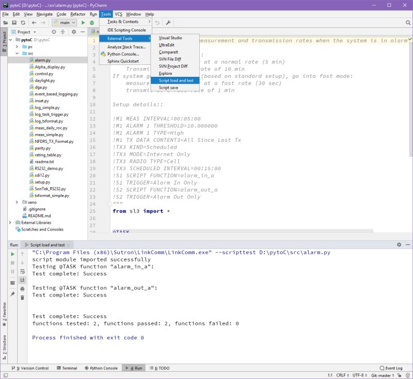The width and height of the screenshot is (413, 379).
Task: Pin the Run tab
Action: point(12,293)
